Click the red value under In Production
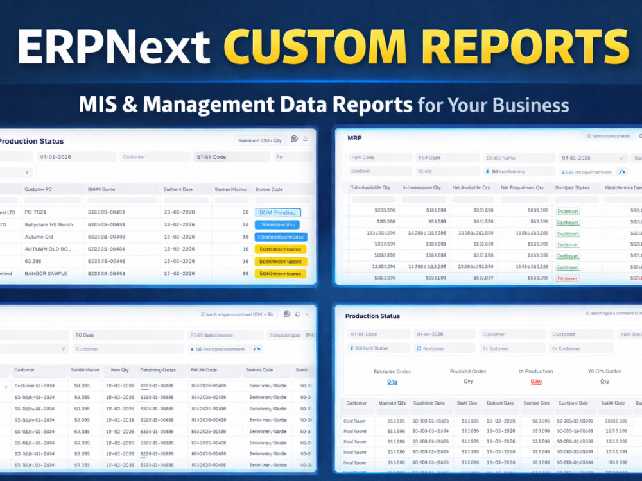The height and width of the screenshot is (481, 642). pos(536,382)
